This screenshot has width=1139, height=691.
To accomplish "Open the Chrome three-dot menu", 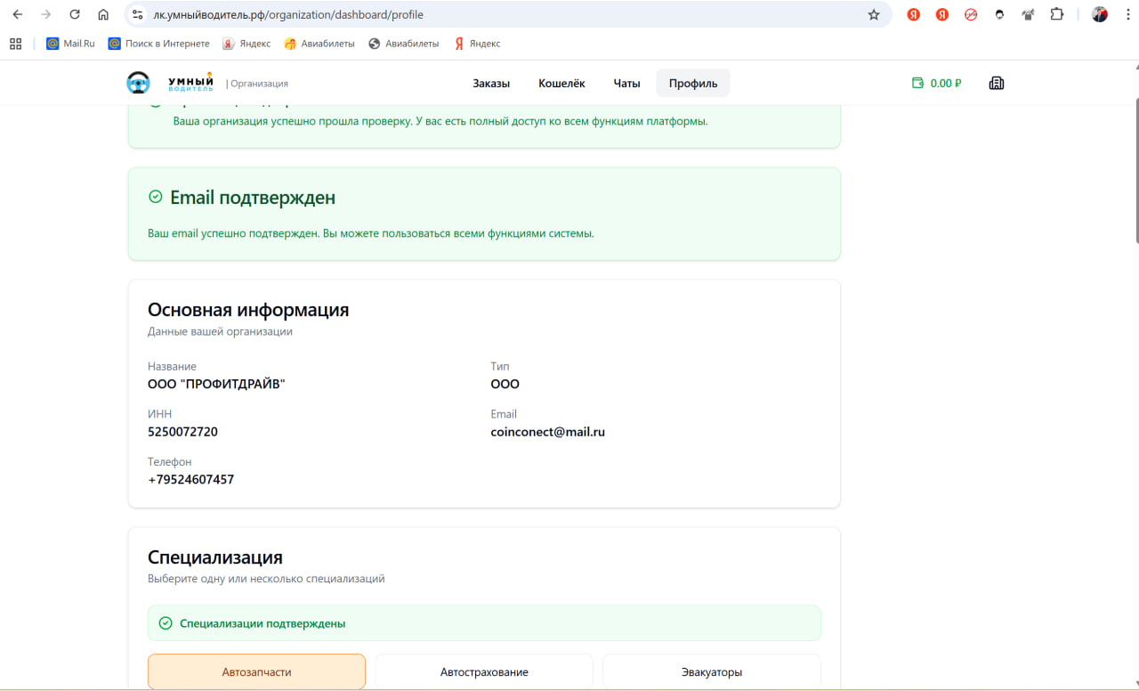I will (1127, 14).
